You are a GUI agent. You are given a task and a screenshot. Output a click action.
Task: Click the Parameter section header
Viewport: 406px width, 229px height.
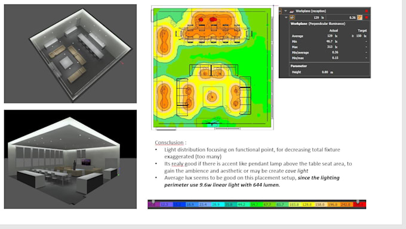299,66
